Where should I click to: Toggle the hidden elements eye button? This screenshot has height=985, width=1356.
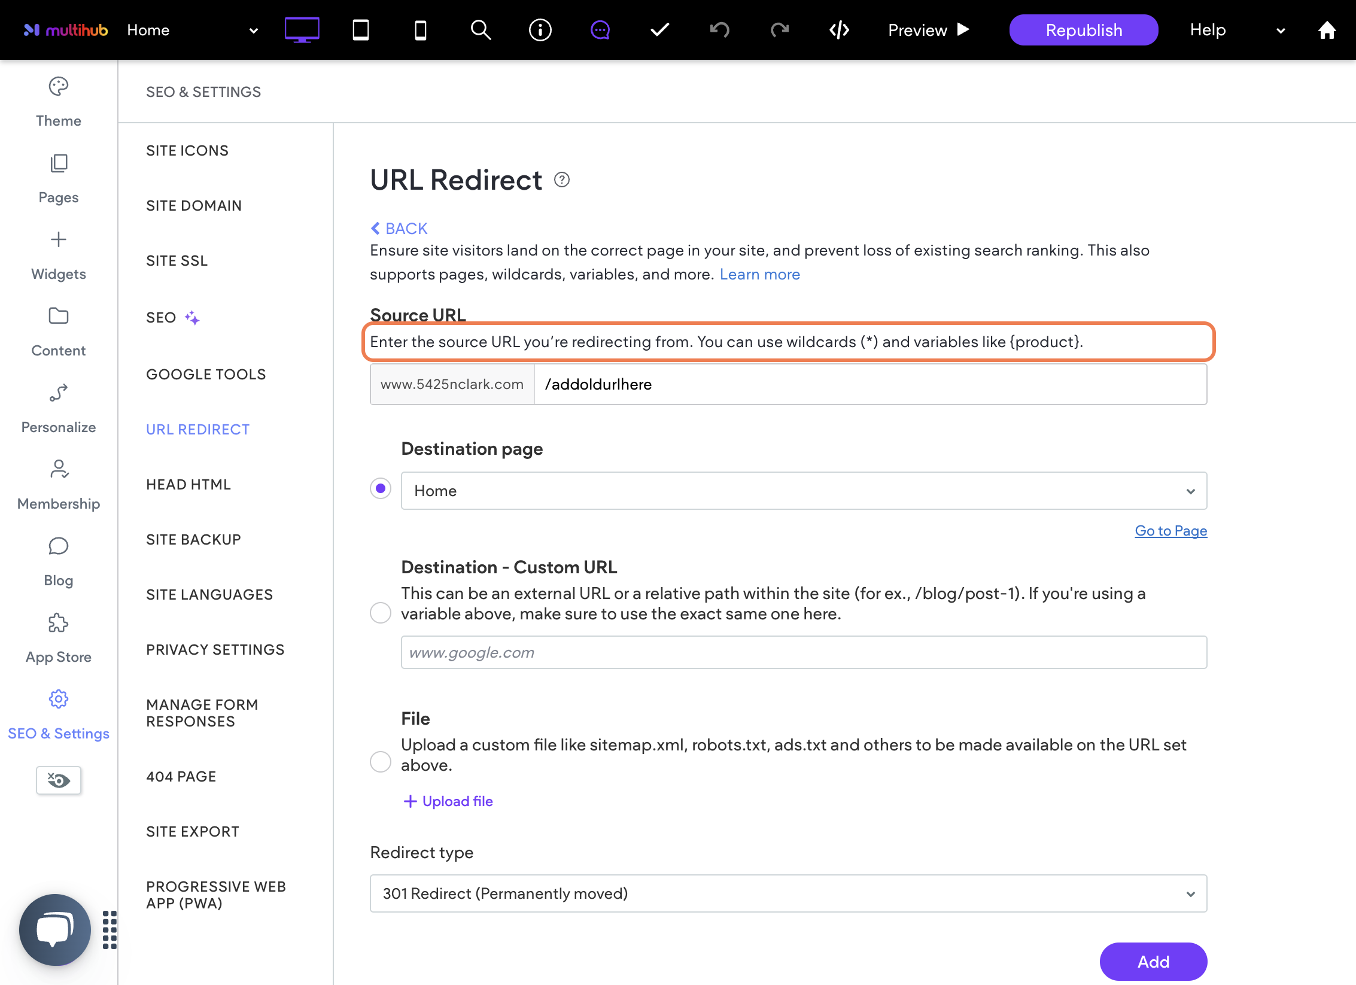pos(59,780)
